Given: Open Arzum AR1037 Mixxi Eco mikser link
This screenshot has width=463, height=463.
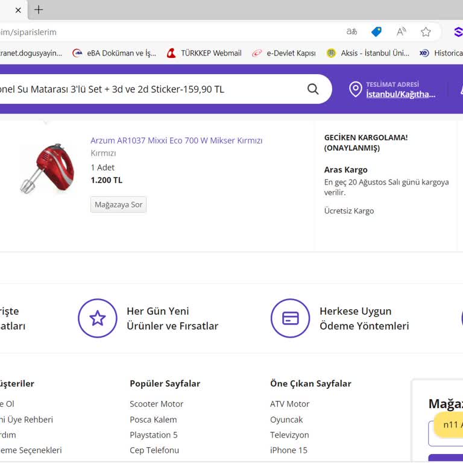Looking at the screenshot, I should click(x=176, y=140).
